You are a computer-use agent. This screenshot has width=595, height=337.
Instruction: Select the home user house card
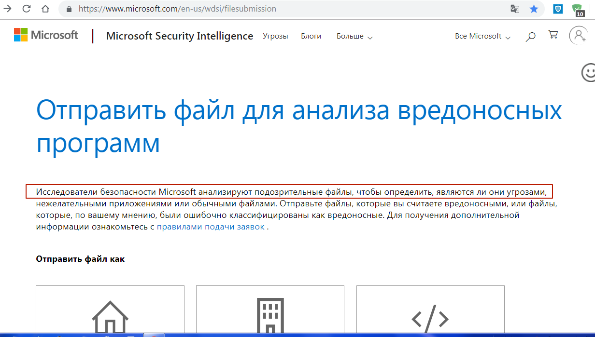[110, 310]
